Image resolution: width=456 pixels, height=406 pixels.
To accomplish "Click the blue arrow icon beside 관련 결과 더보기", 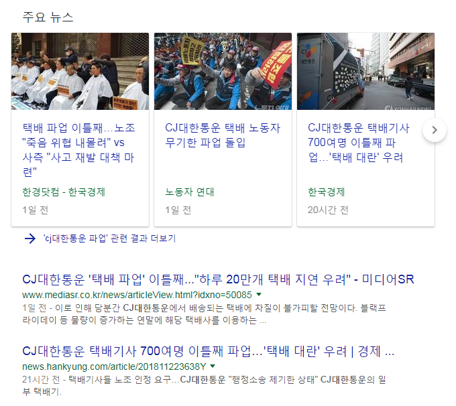I will click(30, 239).
